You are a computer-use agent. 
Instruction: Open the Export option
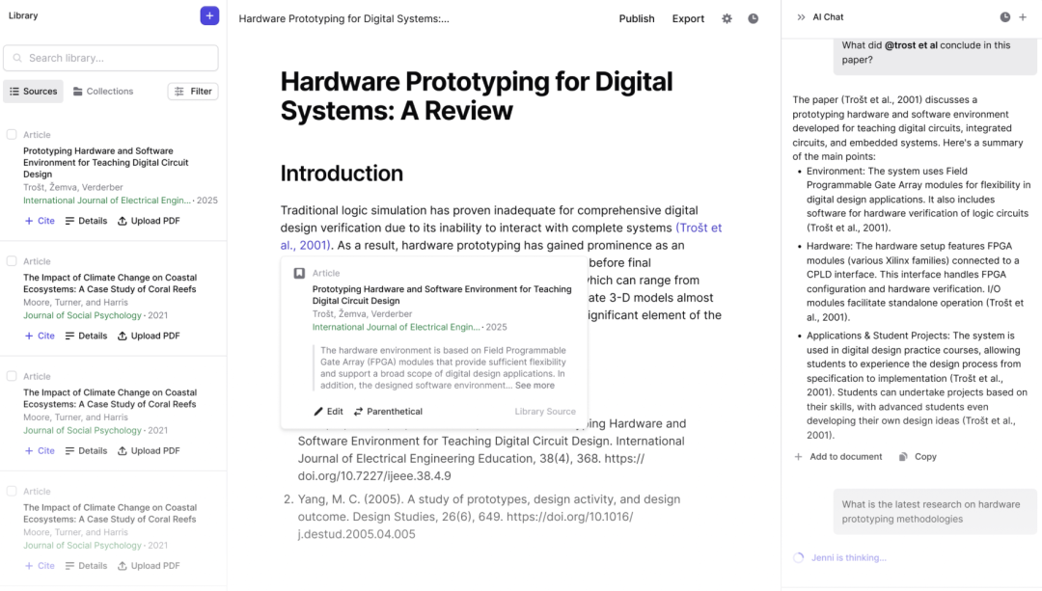pyautogui.click(x=688, y=18)
